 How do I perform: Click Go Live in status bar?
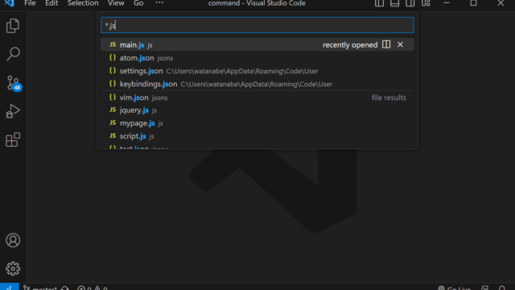point(455,288)
